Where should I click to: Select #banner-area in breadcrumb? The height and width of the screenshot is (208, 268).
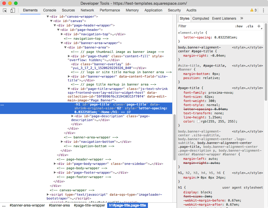tap(59, 205)
